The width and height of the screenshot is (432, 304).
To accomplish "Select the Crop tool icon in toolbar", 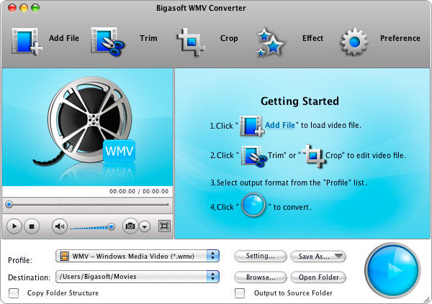I will click(191, 42).
